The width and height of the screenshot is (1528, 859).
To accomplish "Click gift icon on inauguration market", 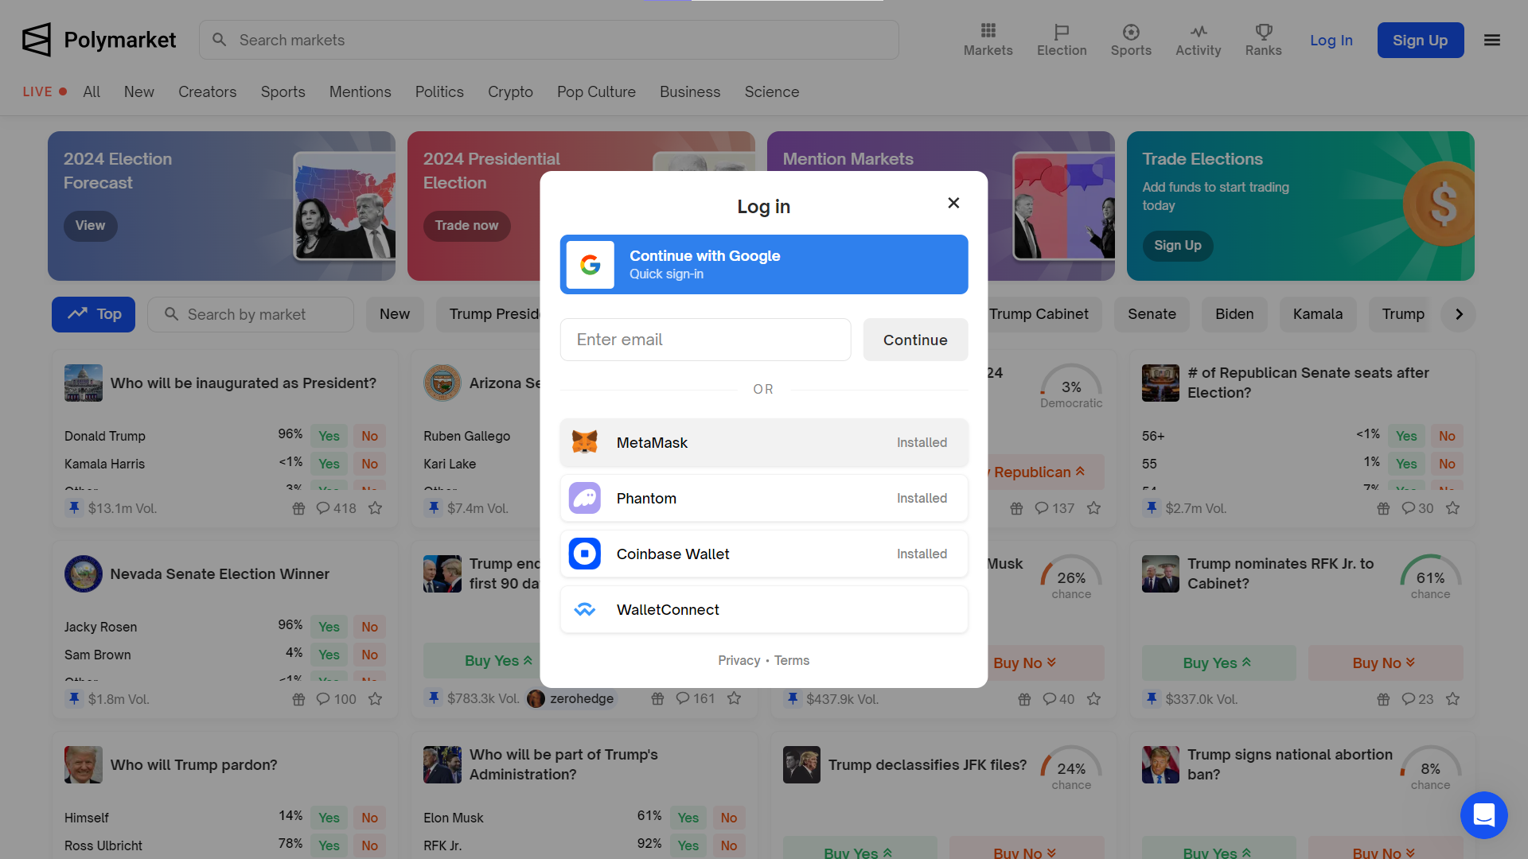I will click(x=298, y=508).
